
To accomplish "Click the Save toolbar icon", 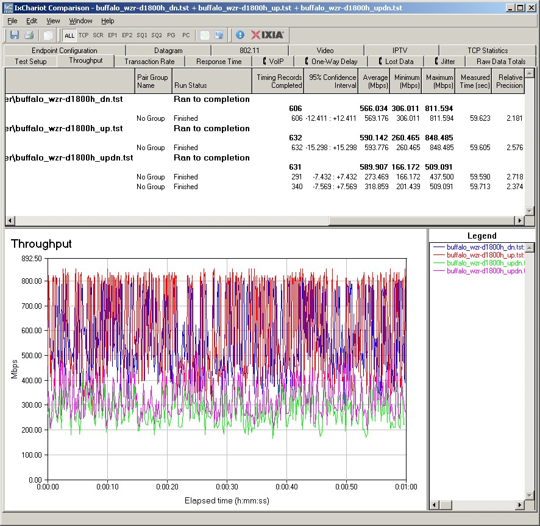I will click(15, 35).
